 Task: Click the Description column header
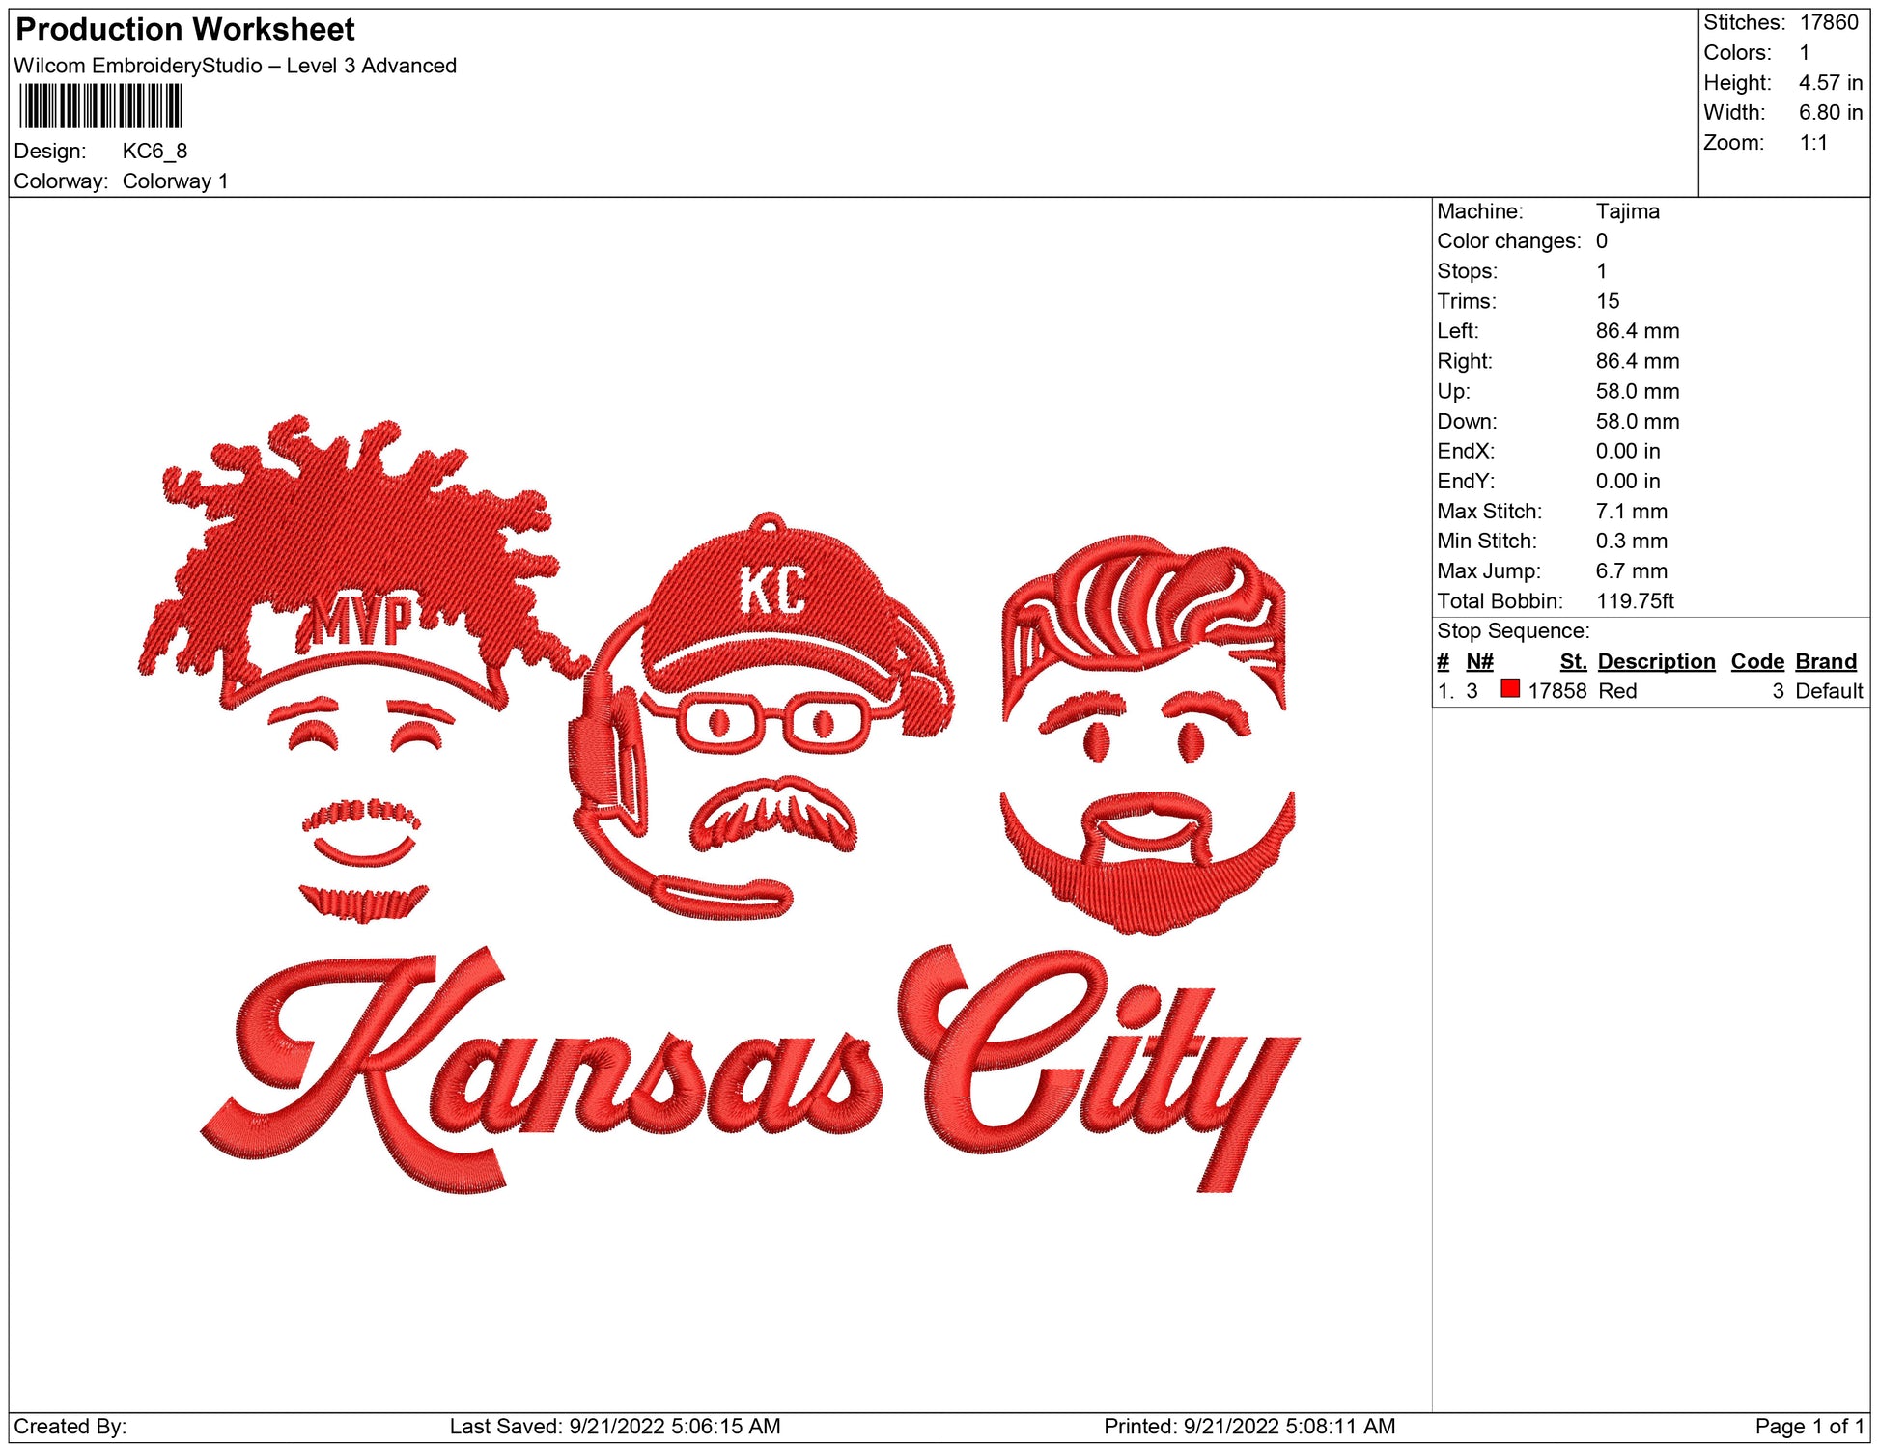[x=1656, y=662]
